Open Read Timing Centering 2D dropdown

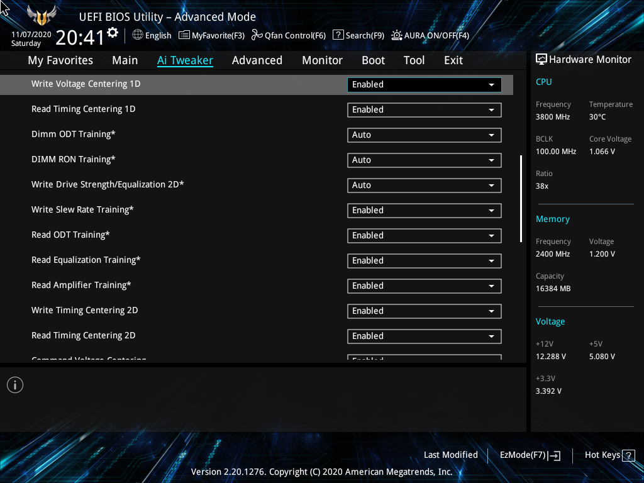click(425, 336)
